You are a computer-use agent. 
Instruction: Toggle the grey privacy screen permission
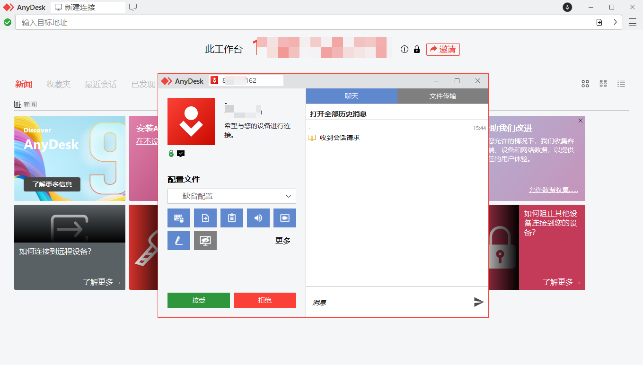click(x=205, y=241)
